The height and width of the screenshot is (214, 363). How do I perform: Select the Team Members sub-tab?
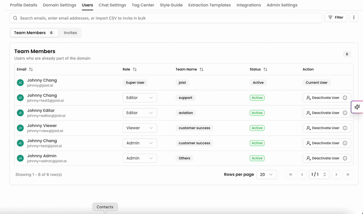34,33
